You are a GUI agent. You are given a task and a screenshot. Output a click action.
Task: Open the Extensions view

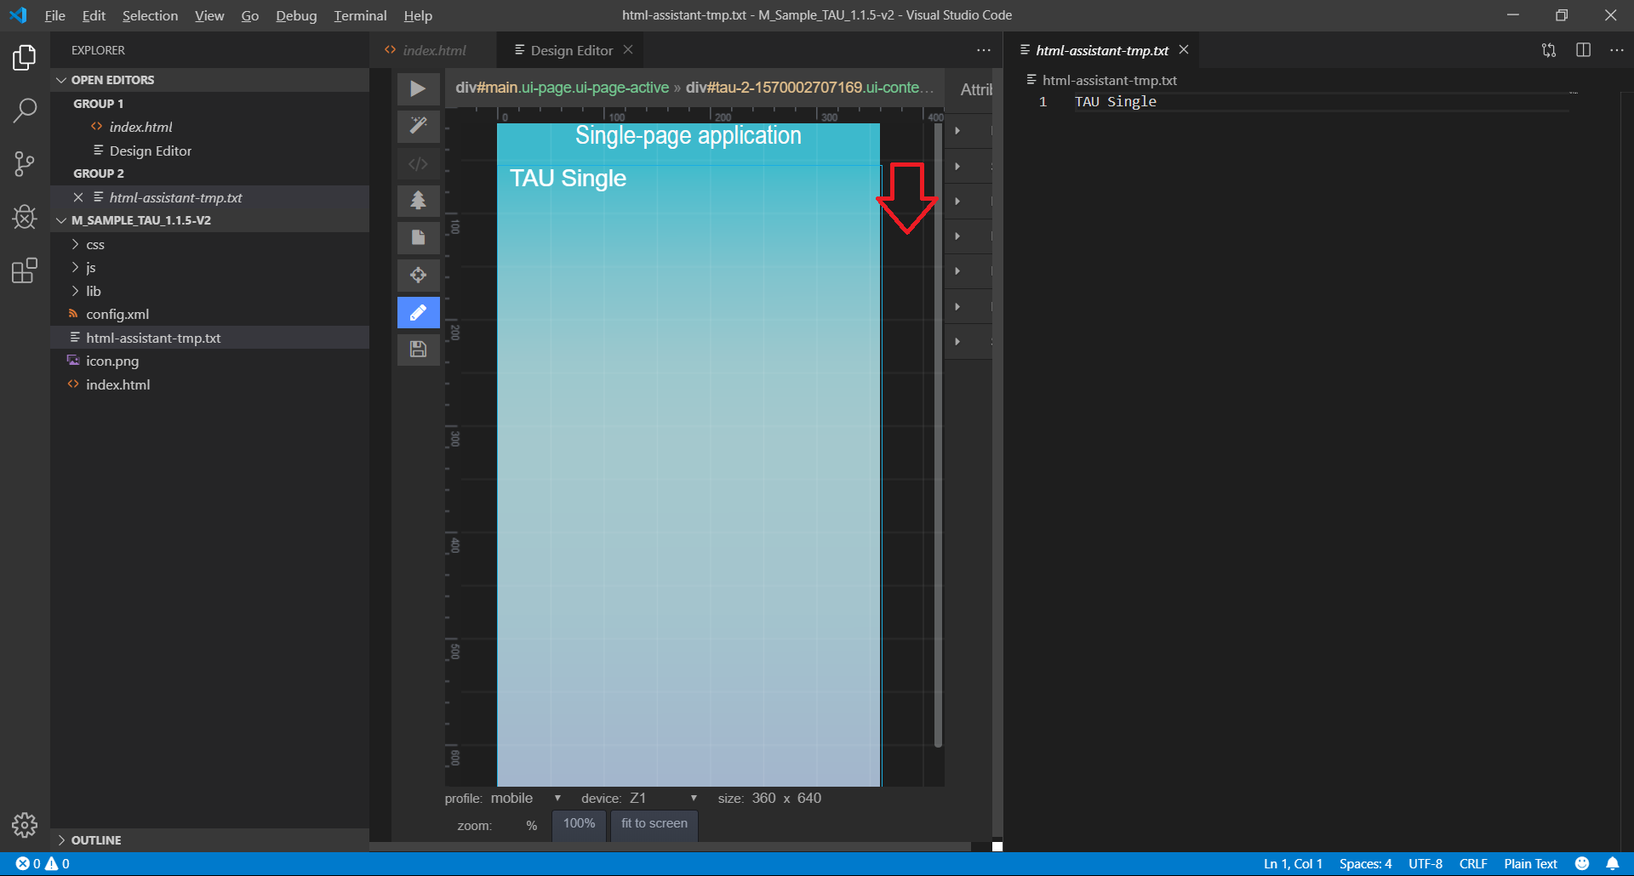25,270
